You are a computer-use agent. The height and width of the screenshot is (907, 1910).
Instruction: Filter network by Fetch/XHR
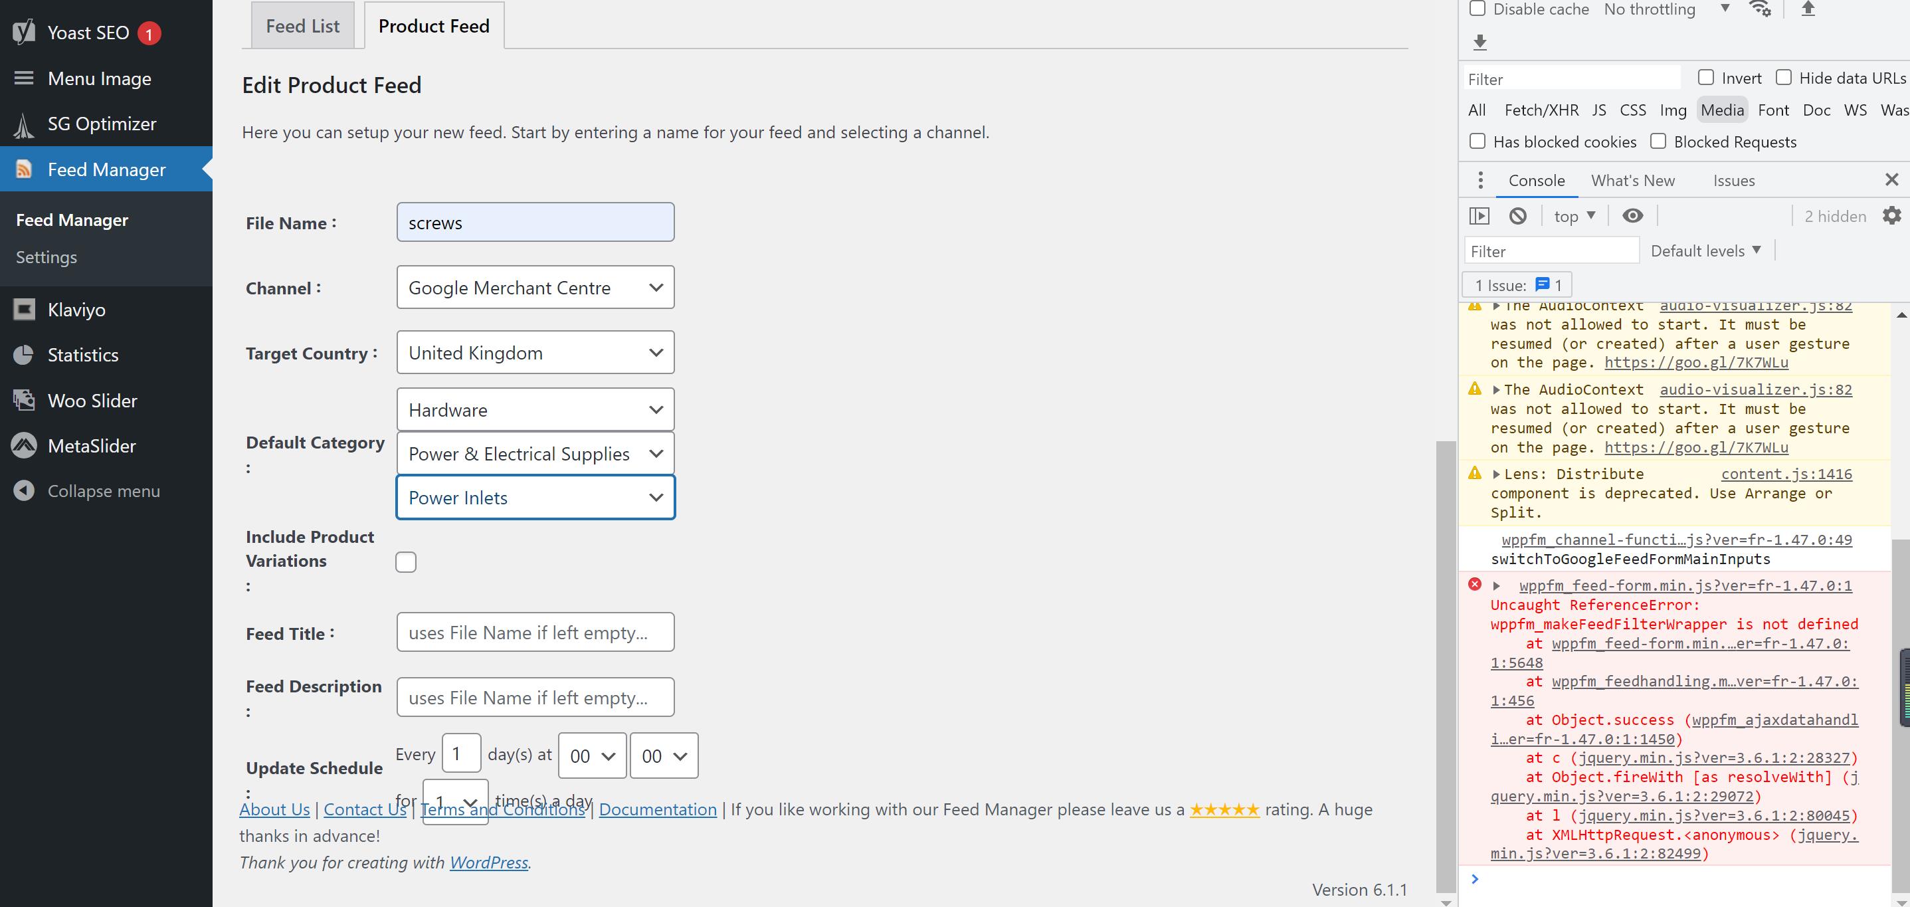pyautogui.click(x=1541, y=110)
